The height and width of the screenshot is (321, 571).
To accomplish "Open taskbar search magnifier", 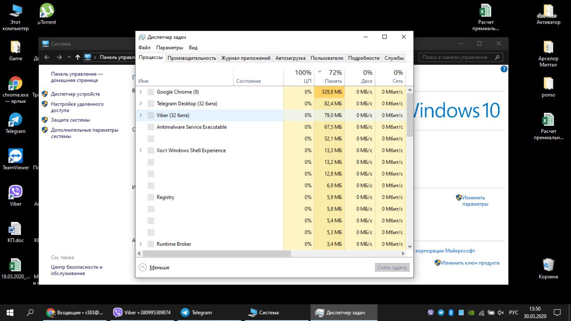I will (x=30, y=313).
